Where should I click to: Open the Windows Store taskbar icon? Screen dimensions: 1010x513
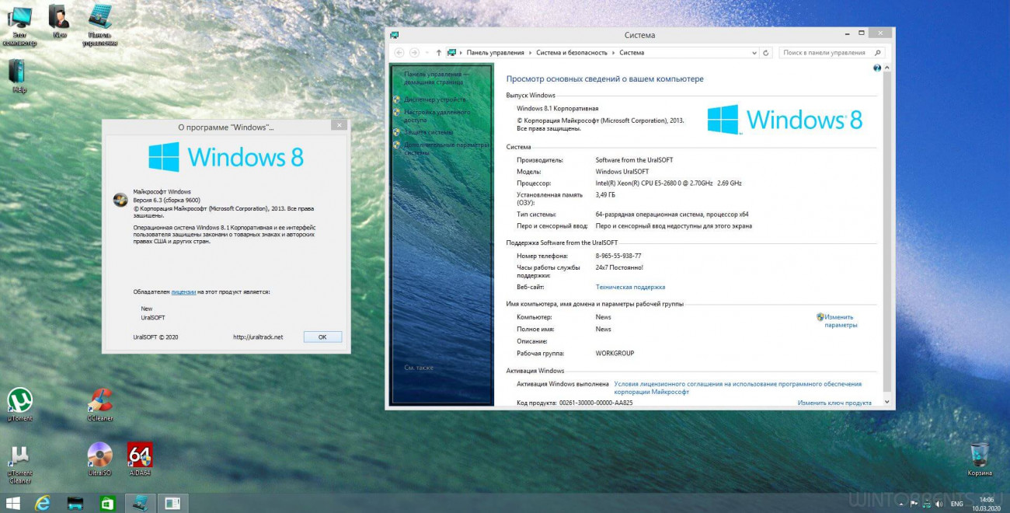[x=107, y=503]
